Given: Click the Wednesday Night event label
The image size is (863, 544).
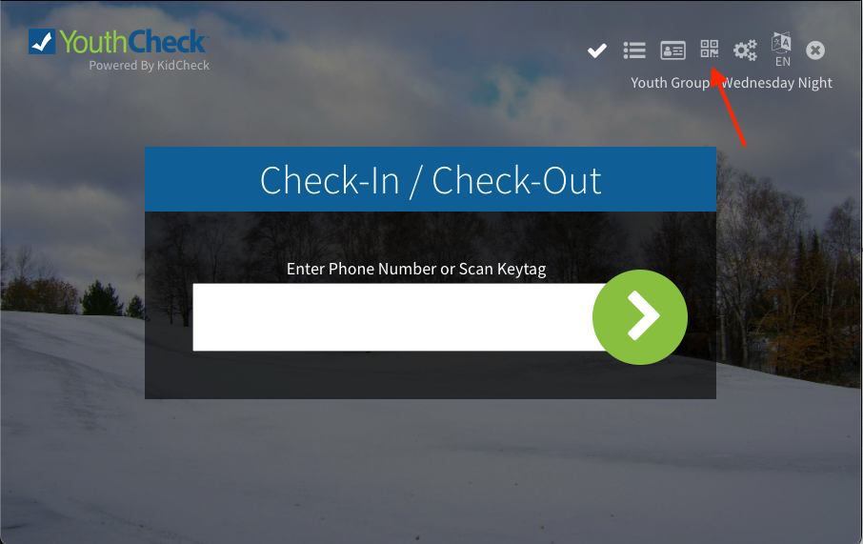Looking at the screenshot, I should pos(776,83).
